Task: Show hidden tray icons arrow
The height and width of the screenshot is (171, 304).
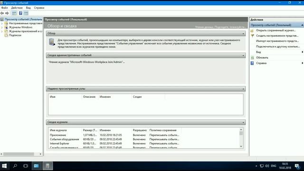Action: click(256, 166)
